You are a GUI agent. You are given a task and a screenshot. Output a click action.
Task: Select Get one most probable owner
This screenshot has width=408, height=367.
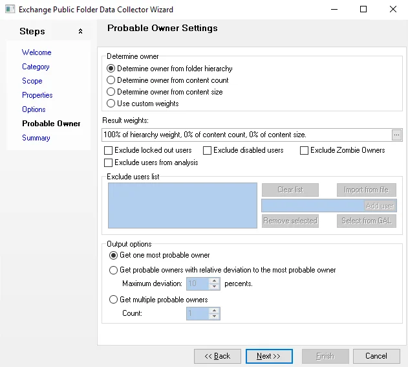[x=160, y=255]
